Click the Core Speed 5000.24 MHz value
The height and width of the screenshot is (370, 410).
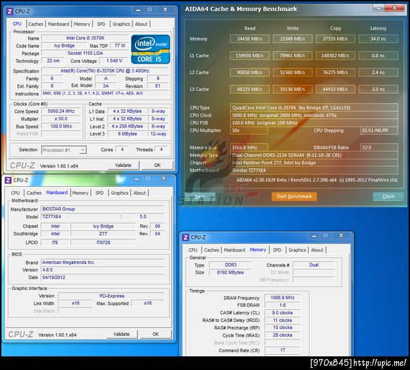61,111
